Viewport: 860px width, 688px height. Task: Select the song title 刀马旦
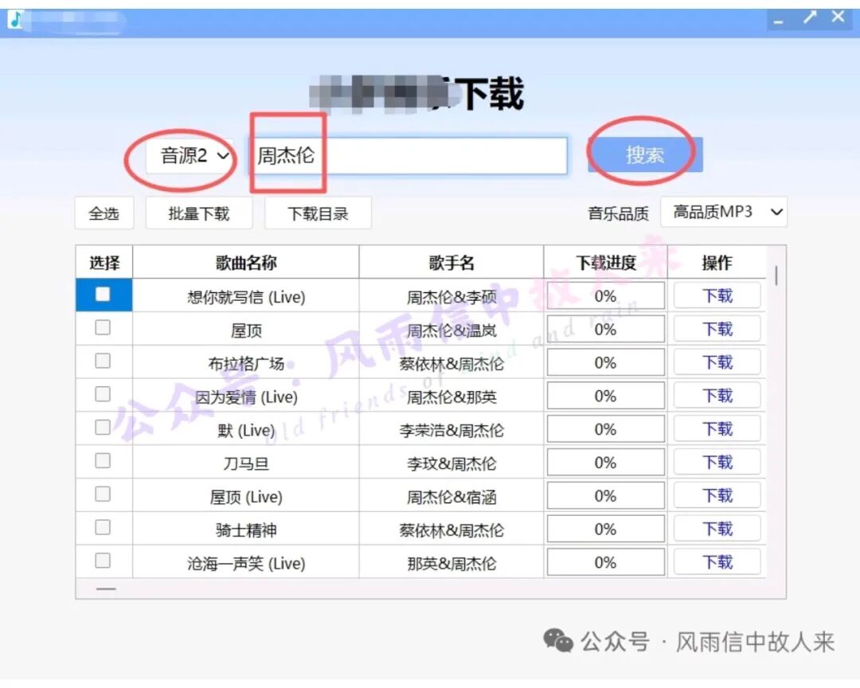(x=246, y=463)
